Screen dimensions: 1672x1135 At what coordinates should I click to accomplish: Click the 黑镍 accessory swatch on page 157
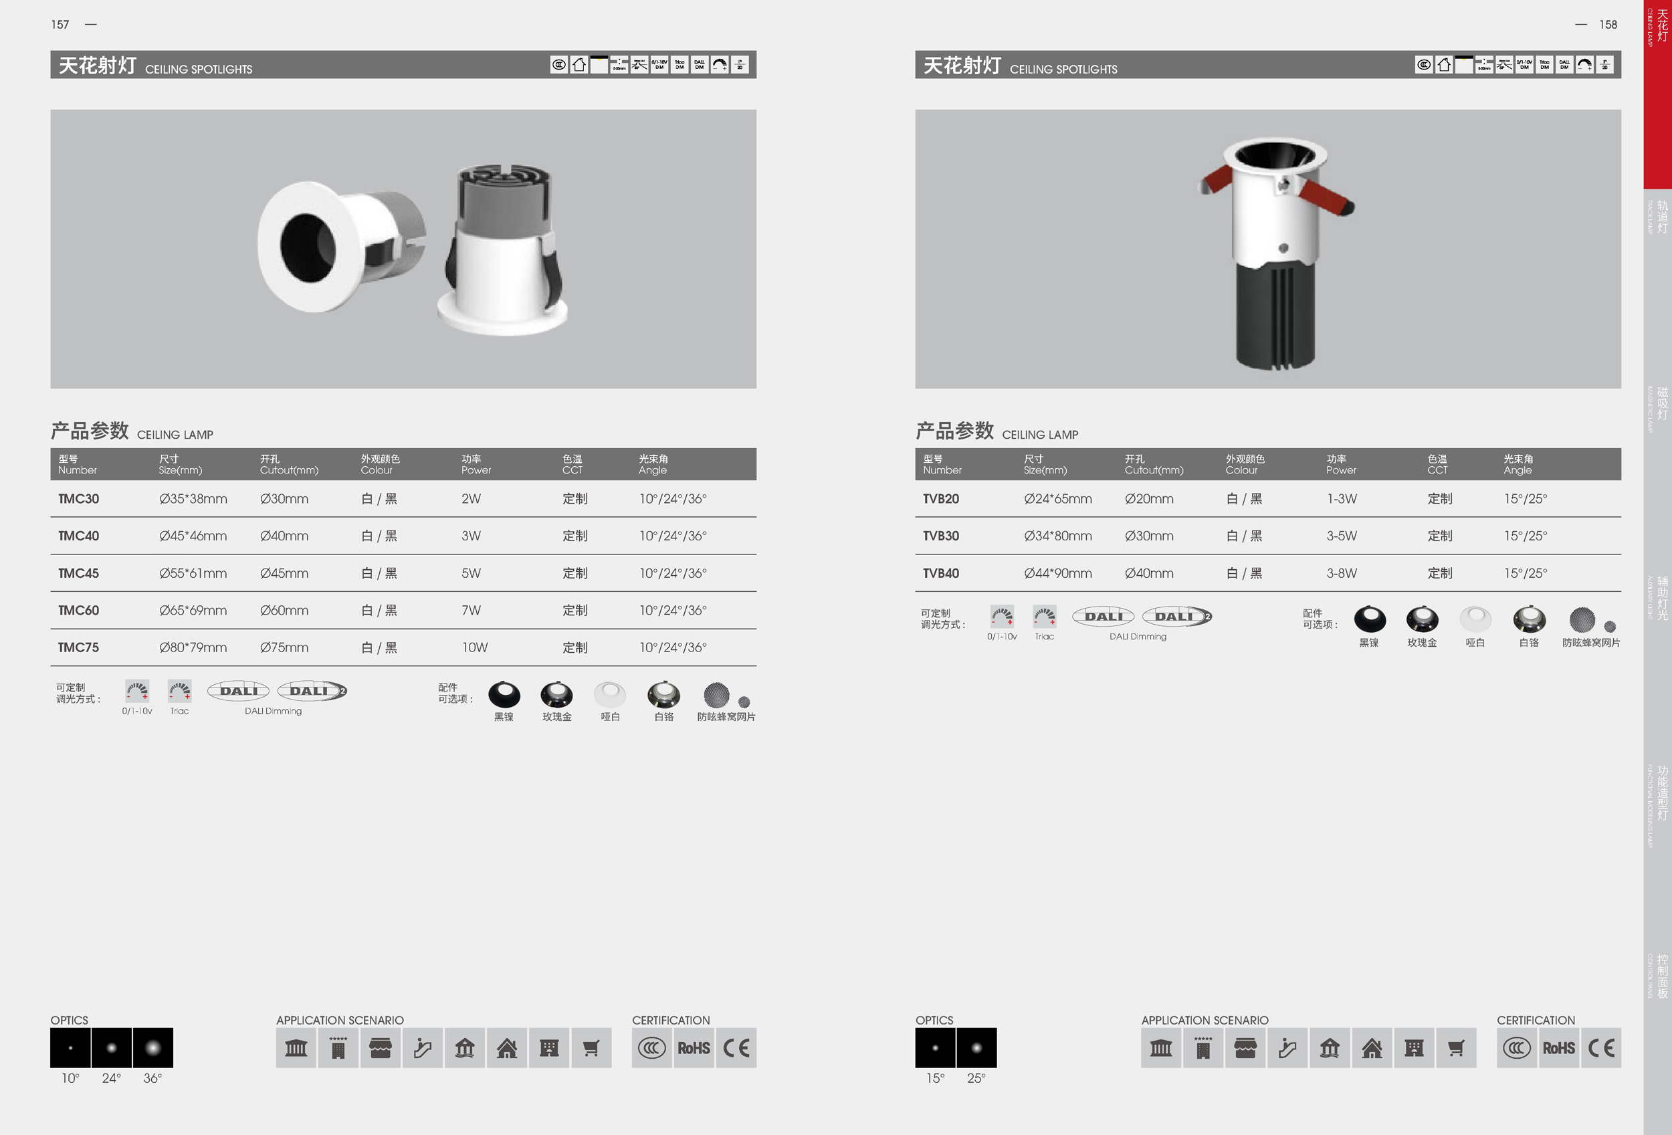pyautogui.click(x=504, y=695)
